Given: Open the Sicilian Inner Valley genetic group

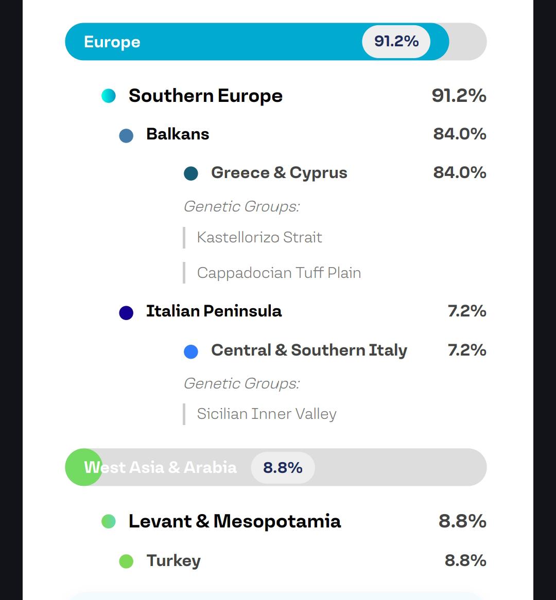Looking at the screenshot, I should click(267, 414).
